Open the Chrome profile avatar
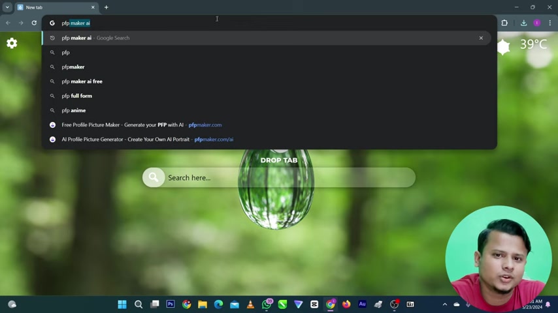558x313 pixels. click(x=536, y=23)
